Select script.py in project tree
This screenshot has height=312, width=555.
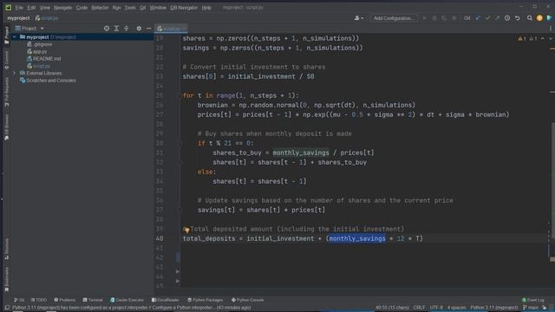click(x=38, y=66)
